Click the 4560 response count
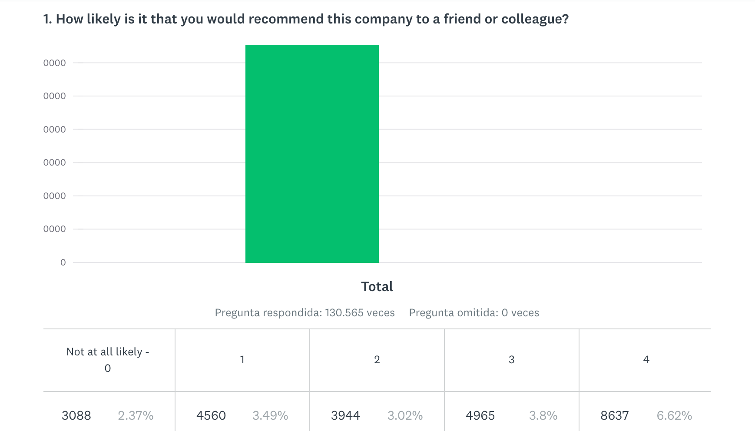Screen dimensions: 755x431 pyautogui.click(x=211, y=416)
